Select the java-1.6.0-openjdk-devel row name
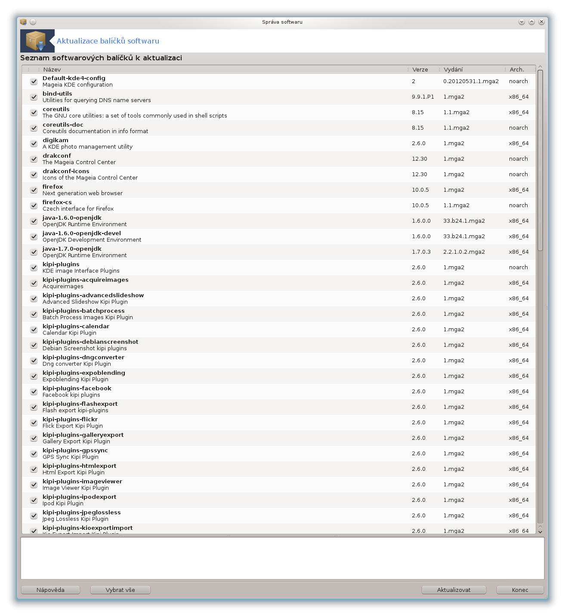The height and width of the screenshot is (616, 565). pyautogui.click(x=82, y=233)
